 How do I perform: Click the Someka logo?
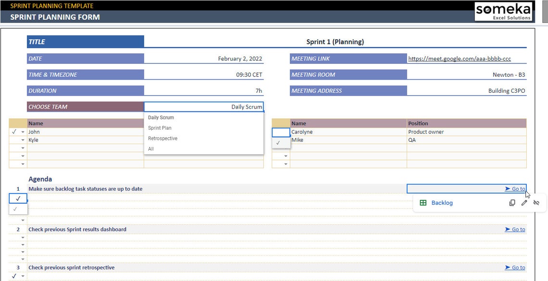tap(504, 12)
